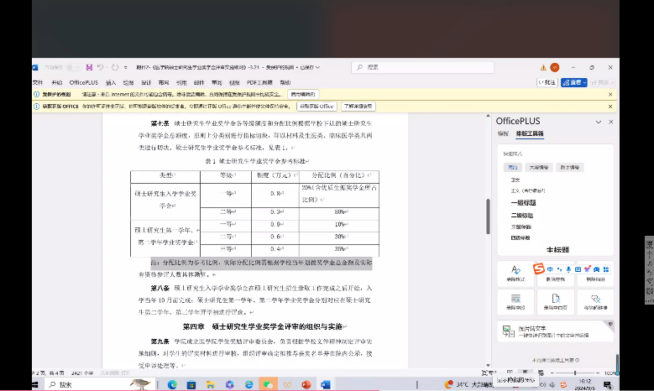Open the OfficePLUS ribbon tab
The width and height of the screenshot is (654, 391).
click(84, 82)
